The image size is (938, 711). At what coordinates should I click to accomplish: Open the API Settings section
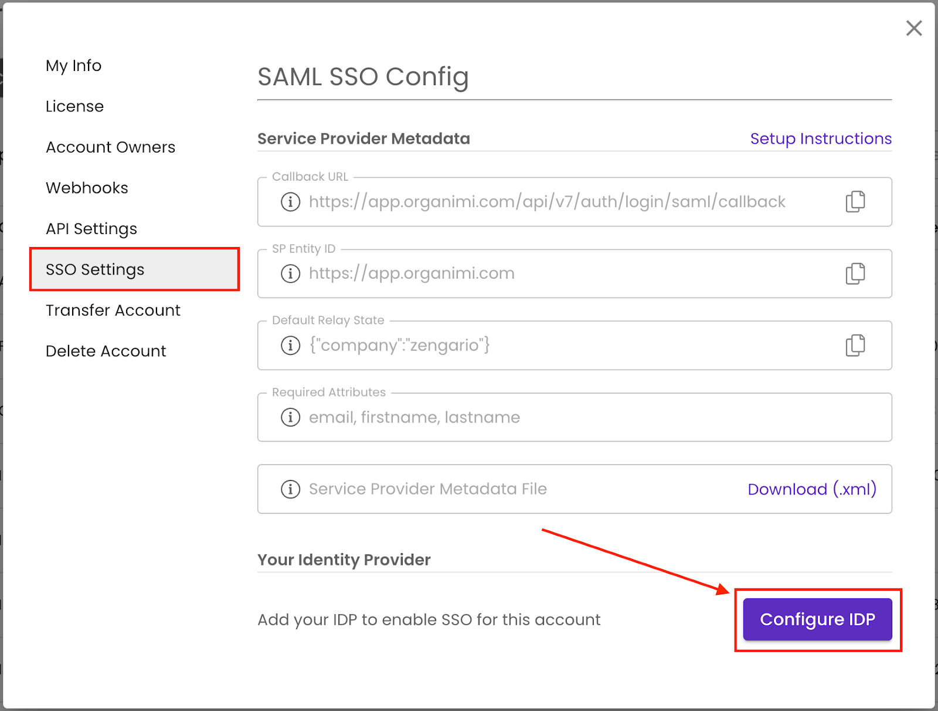point(91,229)
